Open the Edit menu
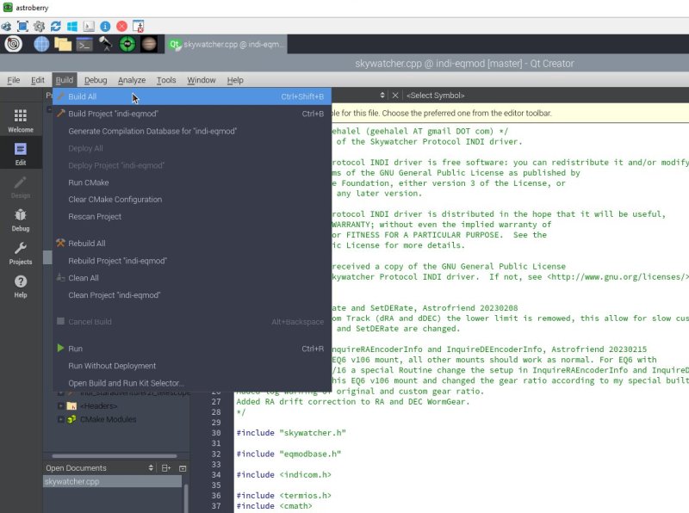The height and width of the screenshot is (513, 689). pyautogui.click(x=38, y=80)
